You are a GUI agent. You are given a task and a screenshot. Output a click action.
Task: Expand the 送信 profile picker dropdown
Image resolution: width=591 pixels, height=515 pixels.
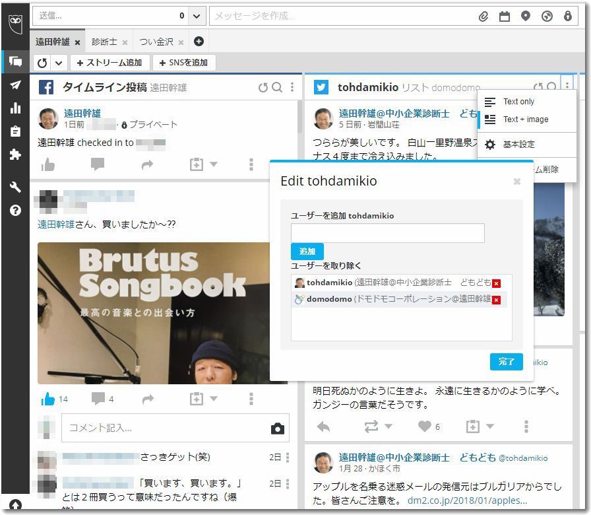tap(197, 16)
